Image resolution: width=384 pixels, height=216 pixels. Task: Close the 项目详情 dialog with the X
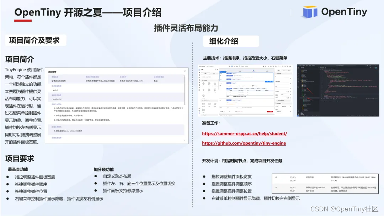(185, 71)
